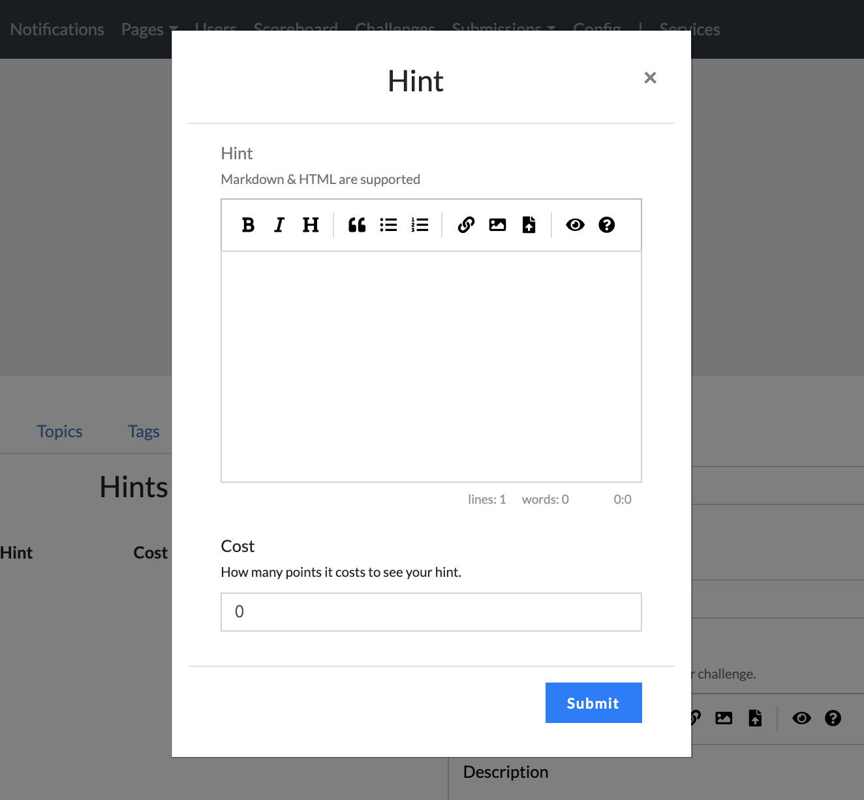Insert an image into the hint

click(497, 225)
